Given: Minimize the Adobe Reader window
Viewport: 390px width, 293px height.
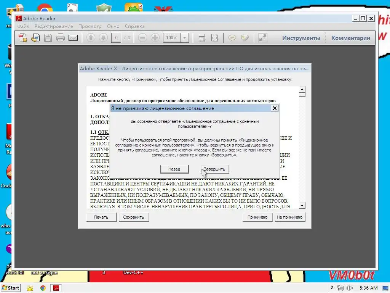Looking at the screenshot, I should click(355, 18).
